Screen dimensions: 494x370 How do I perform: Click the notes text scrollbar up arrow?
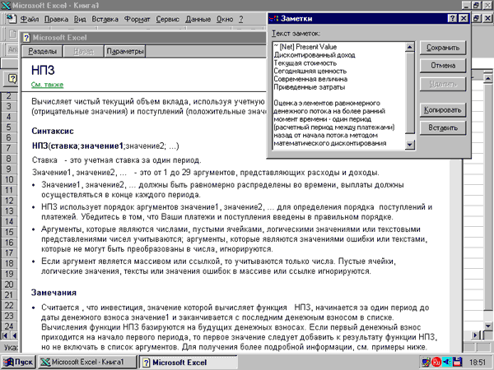pyautogui.click(x=409, y=47)
